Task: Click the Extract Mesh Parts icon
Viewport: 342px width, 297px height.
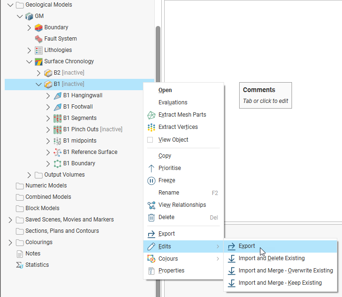Action: (151, 115)
